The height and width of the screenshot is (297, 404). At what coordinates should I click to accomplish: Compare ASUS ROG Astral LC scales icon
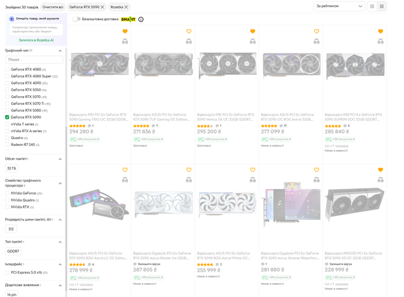click(125, 180)
